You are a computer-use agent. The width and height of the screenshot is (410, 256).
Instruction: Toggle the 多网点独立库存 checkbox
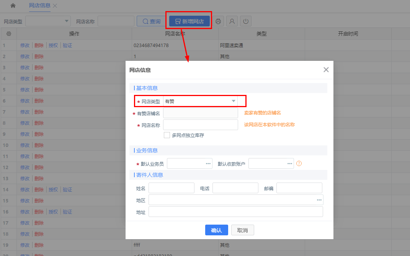[x=167, y=135]
